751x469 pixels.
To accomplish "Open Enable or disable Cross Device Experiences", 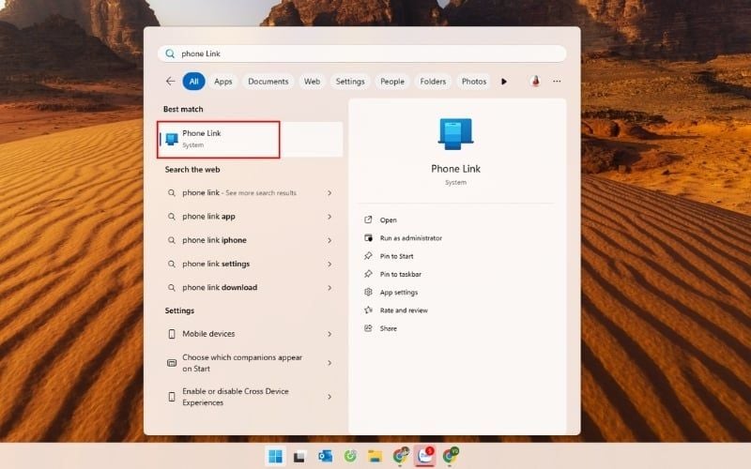I will tap(250, 397).
